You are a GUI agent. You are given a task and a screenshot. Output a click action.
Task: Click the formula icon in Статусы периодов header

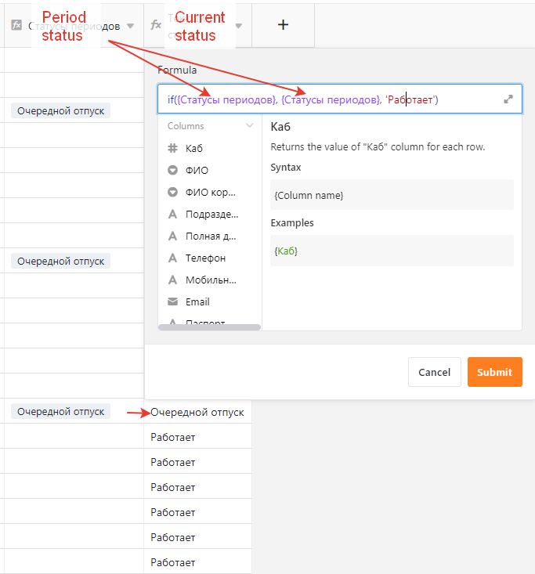click(16, 25)
